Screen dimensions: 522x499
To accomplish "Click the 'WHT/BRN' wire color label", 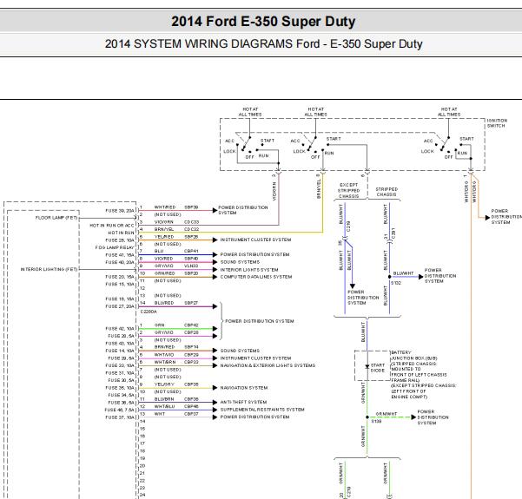I will point(165,362).
